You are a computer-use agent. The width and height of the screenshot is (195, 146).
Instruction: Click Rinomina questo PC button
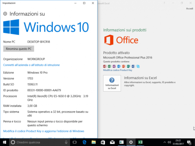point(18,49)
